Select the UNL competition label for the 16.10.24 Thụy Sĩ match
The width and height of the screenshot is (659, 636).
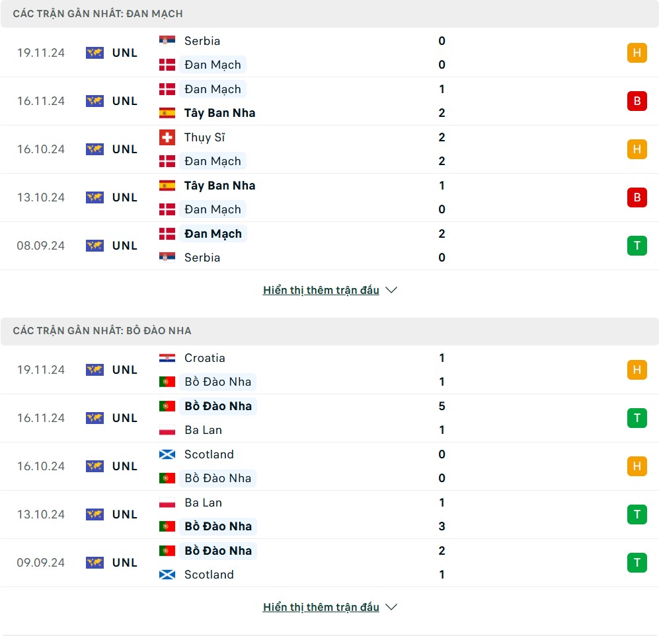(x=125, y=149)
